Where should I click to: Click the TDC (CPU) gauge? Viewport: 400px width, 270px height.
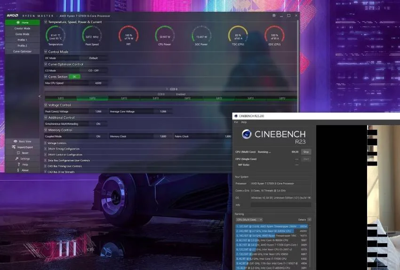[238, 35]
